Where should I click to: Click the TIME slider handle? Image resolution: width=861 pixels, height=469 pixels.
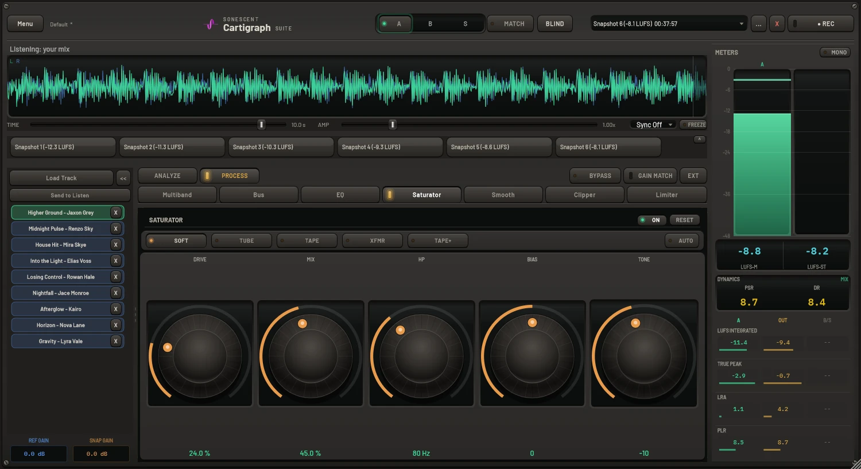[x=261, y=125]
